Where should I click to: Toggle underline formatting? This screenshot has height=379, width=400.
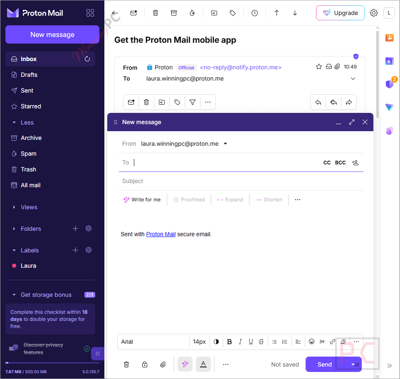coord(251,342)
